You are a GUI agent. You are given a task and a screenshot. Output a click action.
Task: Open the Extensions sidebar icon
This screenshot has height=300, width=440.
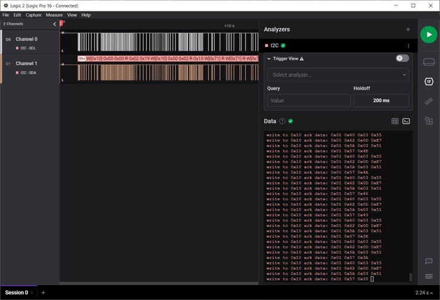pos(429,121)
